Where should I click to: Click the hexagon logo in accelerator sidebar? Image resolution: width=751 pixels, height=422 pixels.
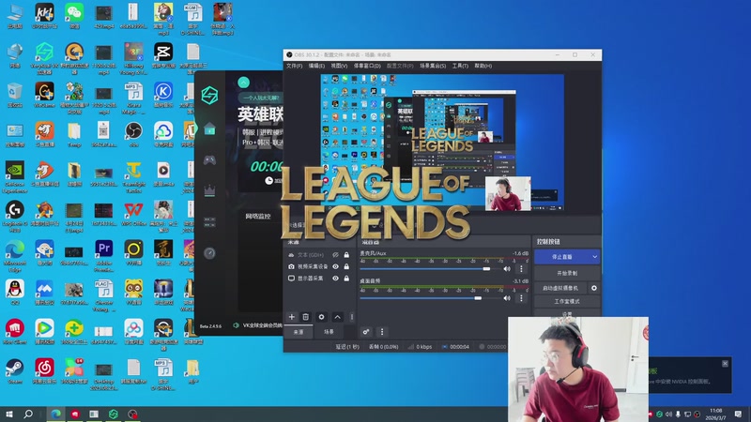click(209, 96)
